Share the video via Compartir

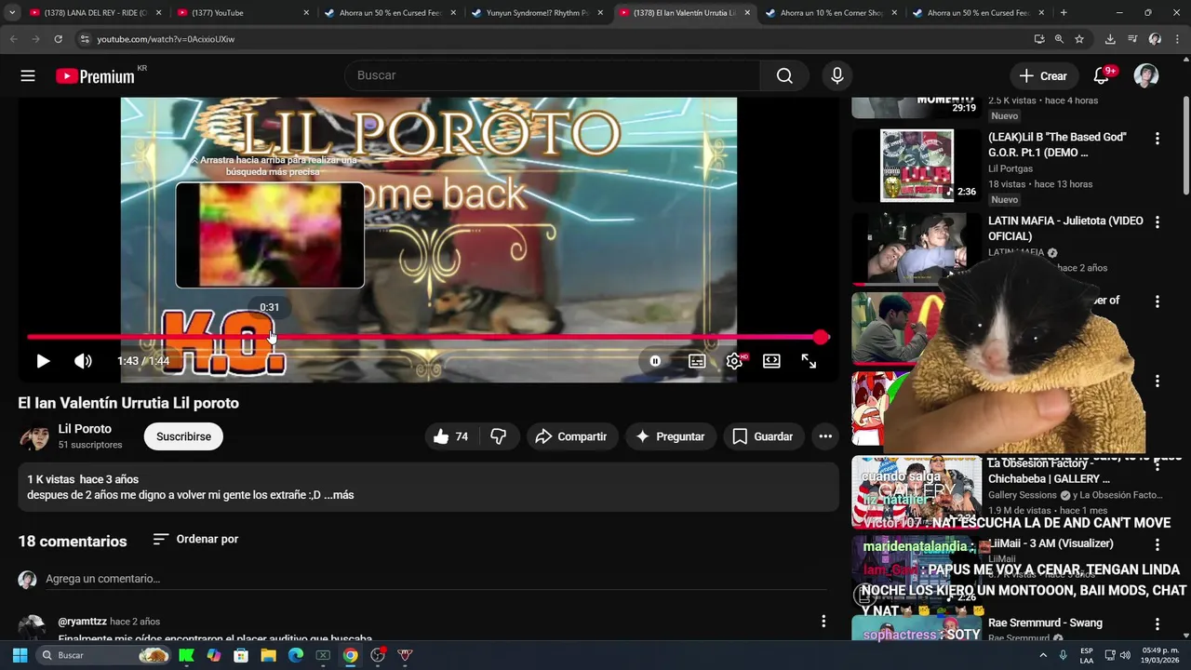572,436
